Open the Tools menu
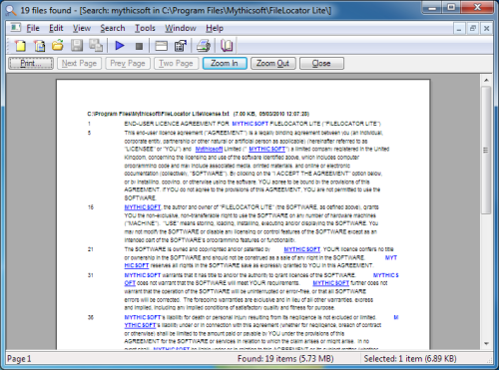 145,28
